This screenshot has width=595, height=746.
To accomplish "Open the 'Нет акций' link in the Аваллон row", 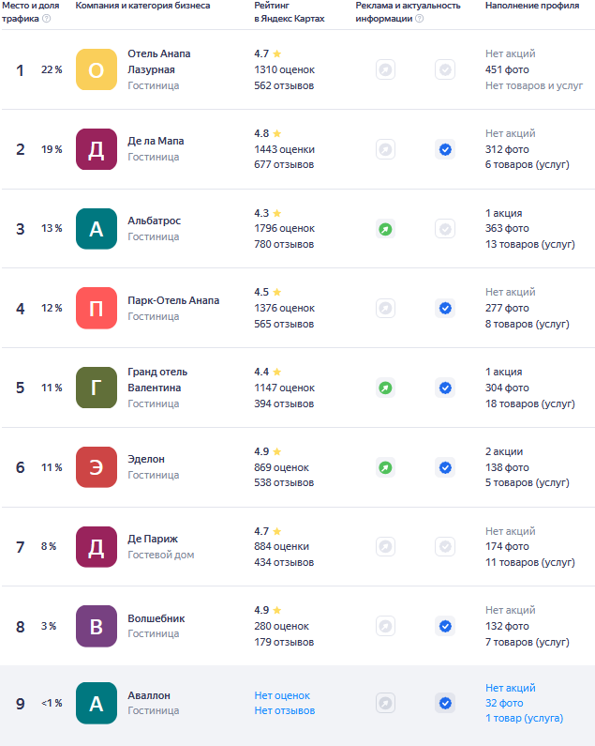I will click(x=511, y=688).
